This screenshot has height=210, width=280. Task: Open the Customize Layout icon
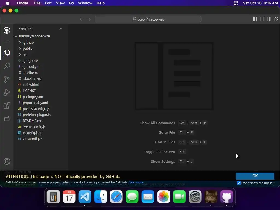(x=276, y=19)
